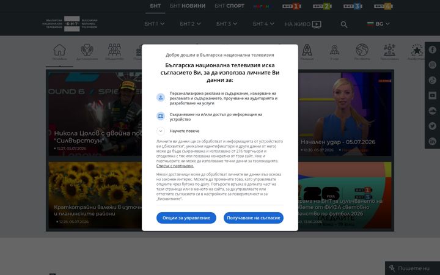Open the Instagram icon in sidebar
440x275 pixels.
[432, 65]
